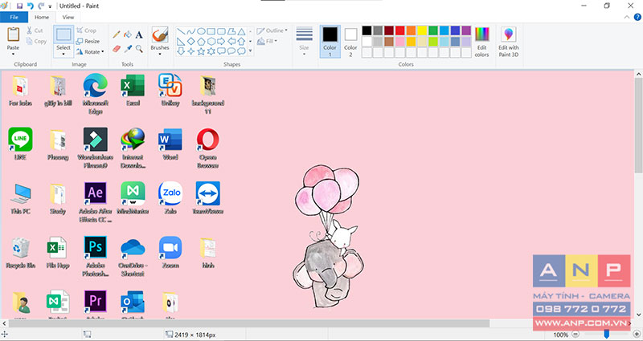Image resolution: width=643 pixels, height=341 pixels.
Task: Select the Color picker eyedropper tool
Action: tap(128, 49)
